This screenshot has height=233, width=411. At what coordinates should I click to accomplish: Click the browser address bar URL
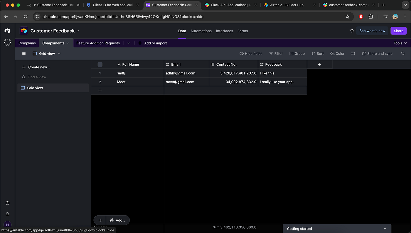coord(123,17)
